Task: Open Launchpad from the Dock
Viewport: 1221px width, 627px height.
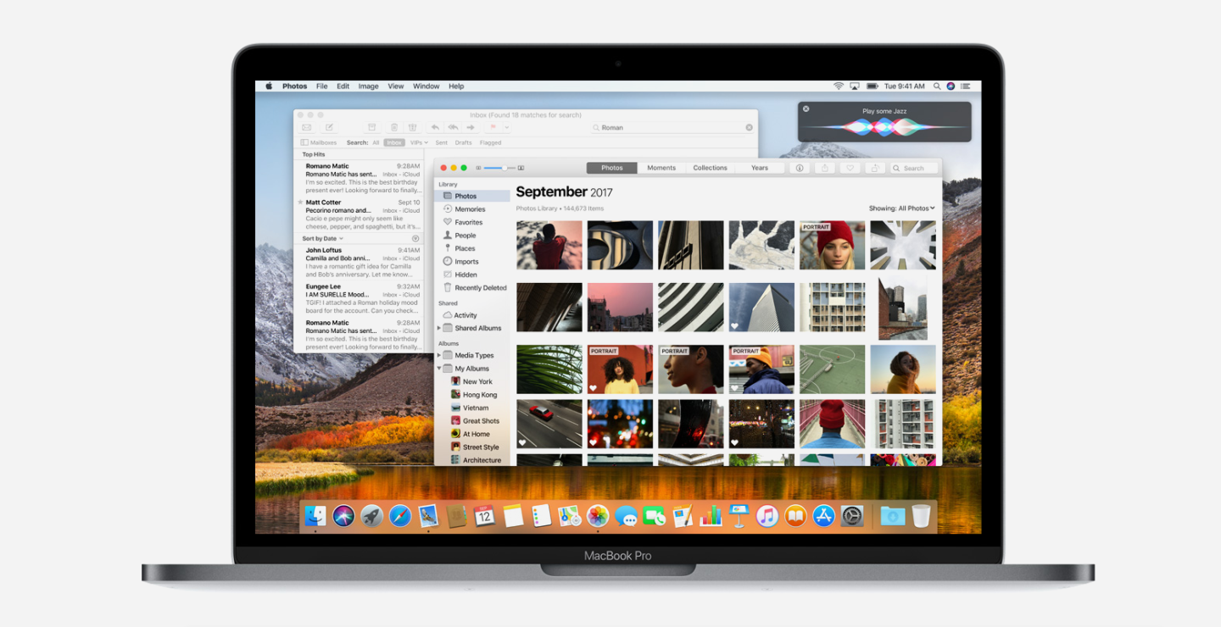Action: point(371,515)
